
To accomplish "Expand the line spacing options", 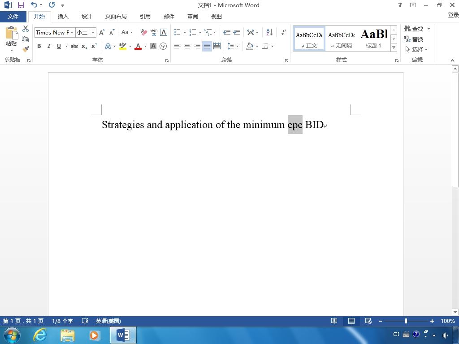I will [233, 46].
